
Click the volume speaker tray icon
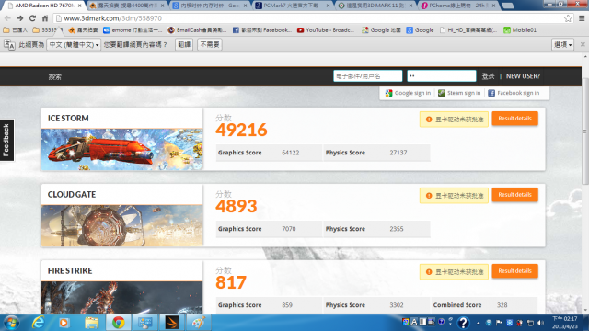click(x=540, y=323)
